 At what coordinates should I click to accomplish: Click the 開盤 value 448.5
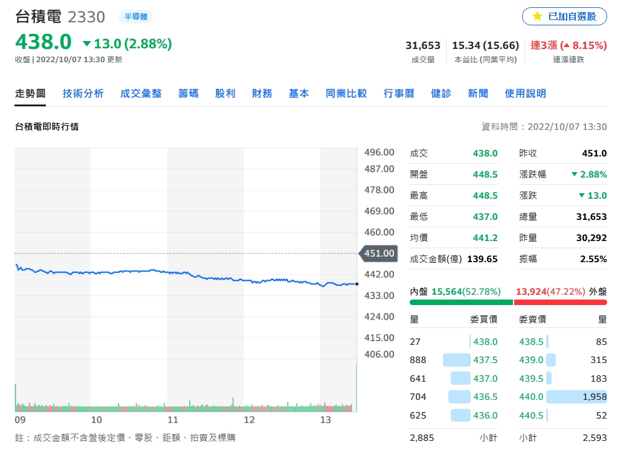point(485,175)
